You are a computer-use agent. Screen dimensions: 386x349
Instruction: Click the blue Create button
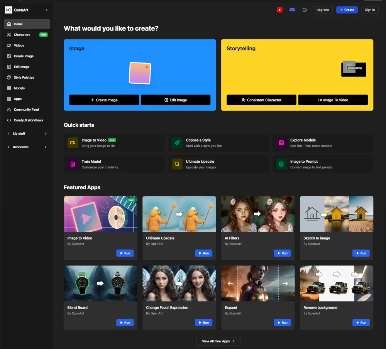tap(347, 10)
